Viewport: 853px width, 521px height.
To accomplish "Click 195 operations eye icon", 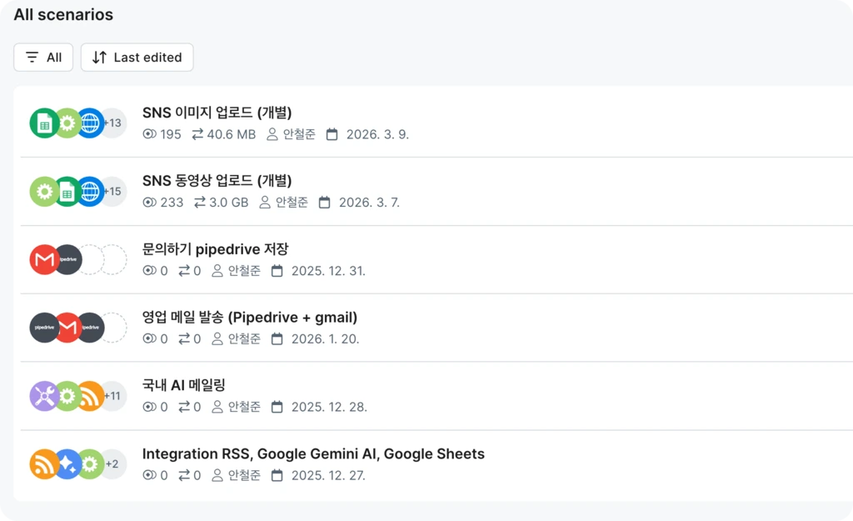I will pos(150,134).
